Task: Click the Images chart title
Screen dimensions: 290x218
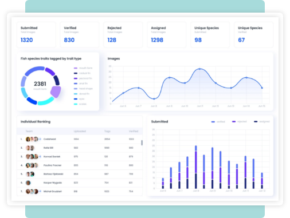Action: click(113, 58)
